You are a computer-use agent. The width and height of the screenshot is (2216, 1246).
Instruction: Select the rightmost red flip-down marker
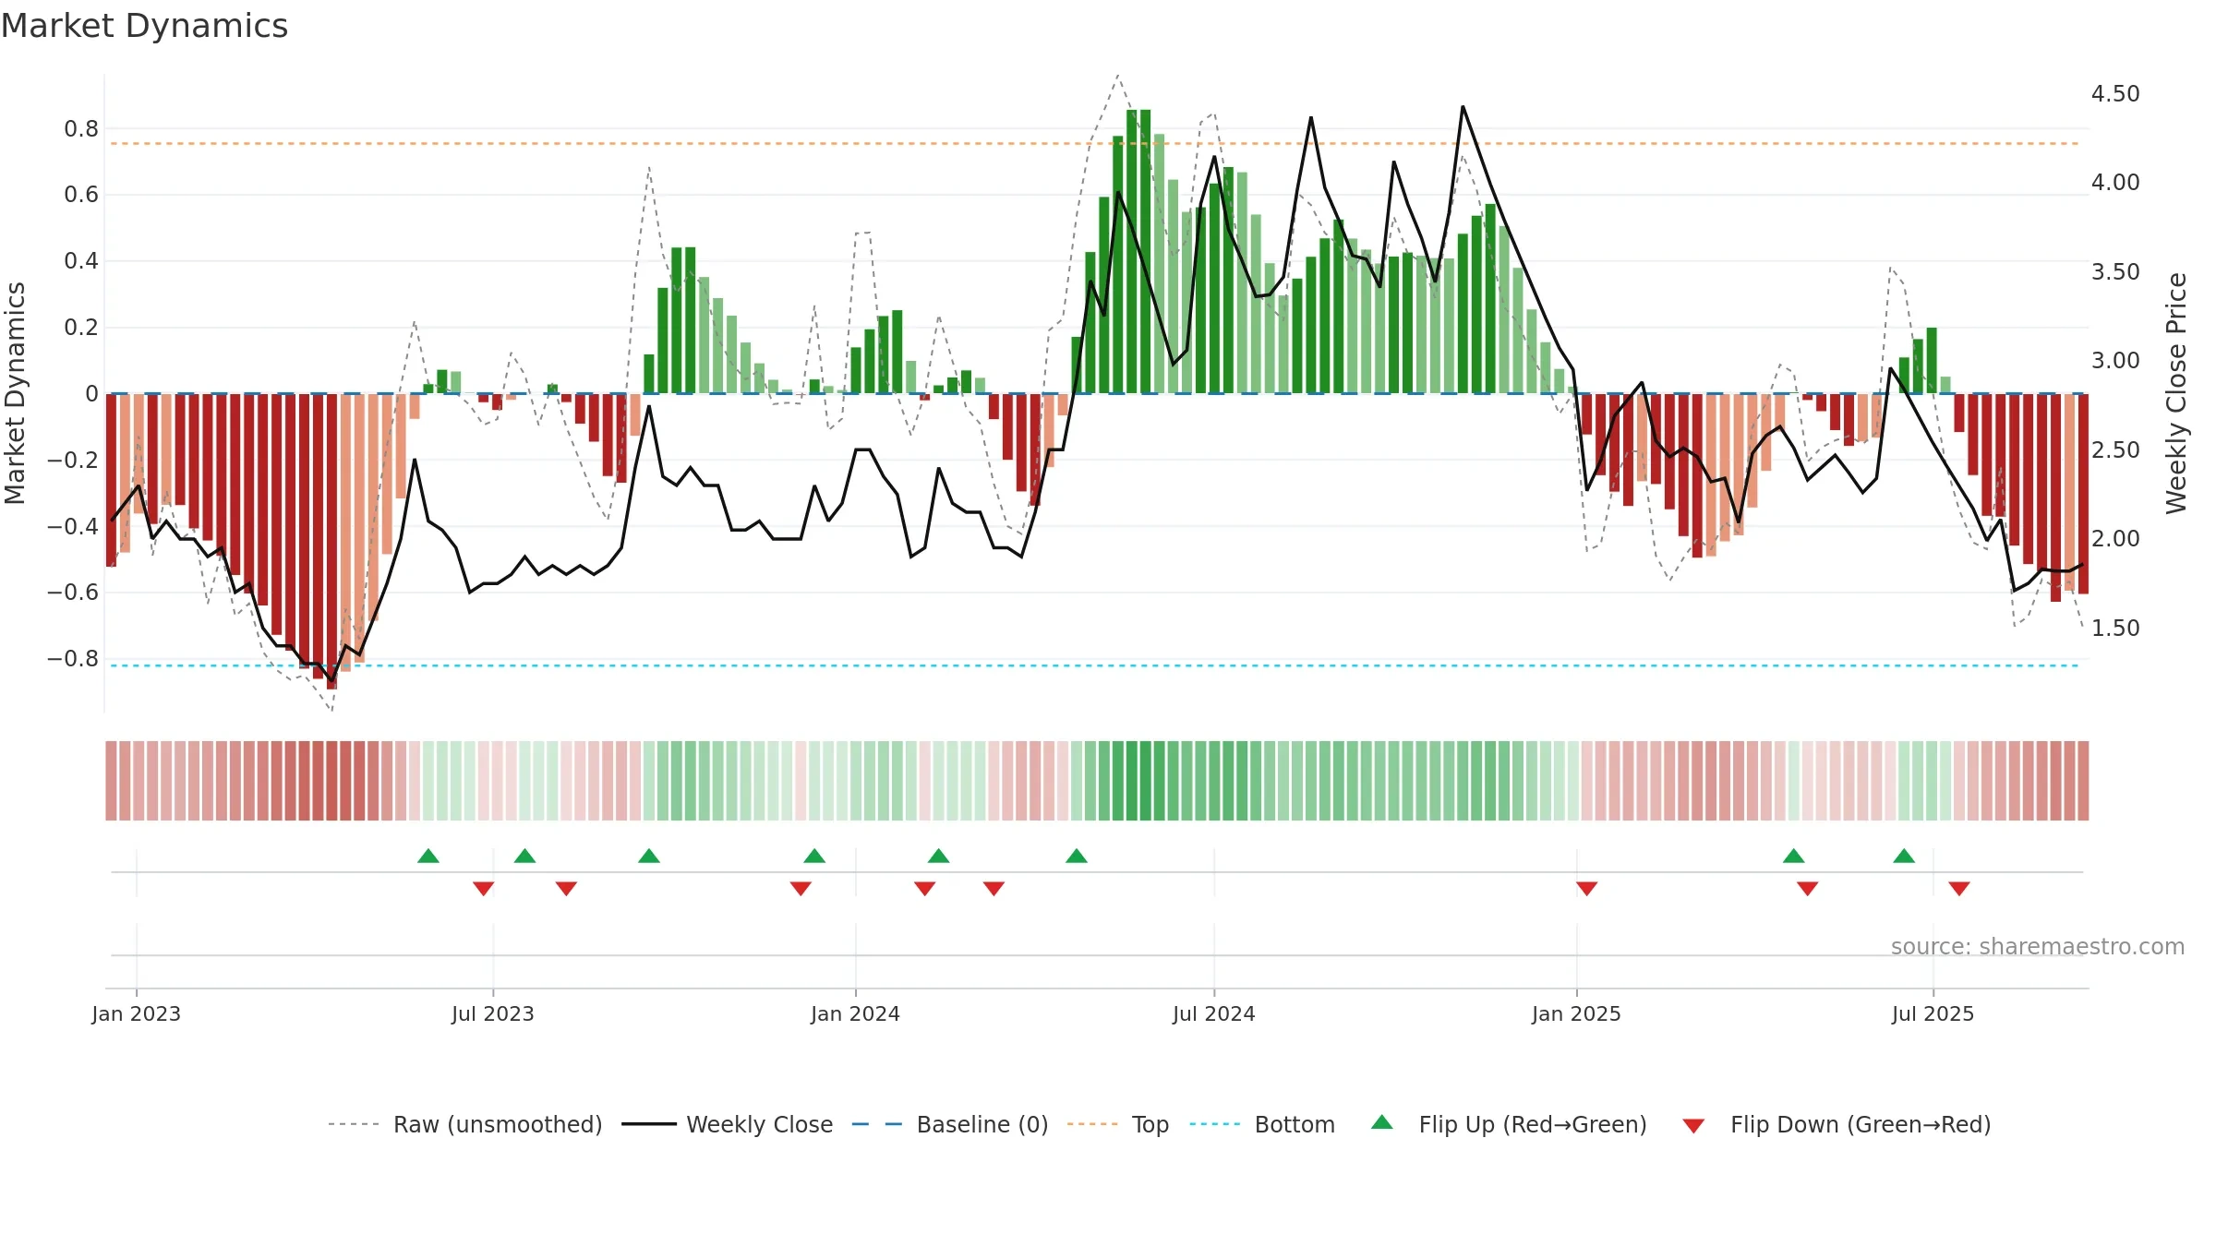click(x=1959, y=888)
